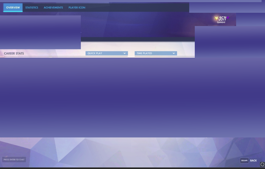Click the Press Enter to Chat box
This screenshot has height=169, width=265.
pos(14,159)
